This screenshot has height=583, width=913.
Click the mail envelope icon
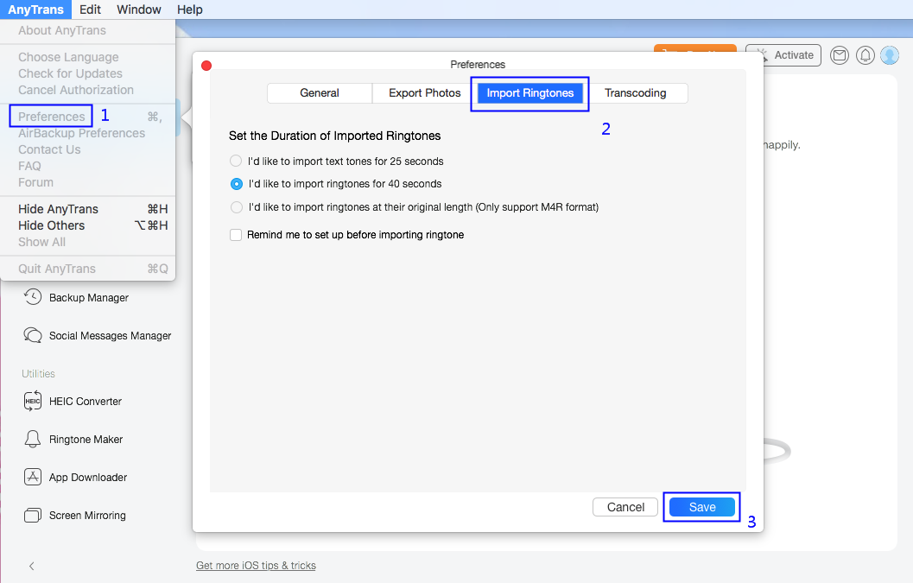(x=839, y=55)
